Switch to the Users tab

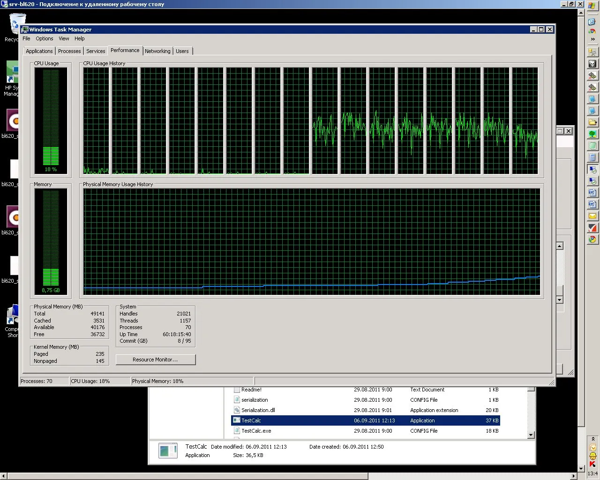pos(182,51)
